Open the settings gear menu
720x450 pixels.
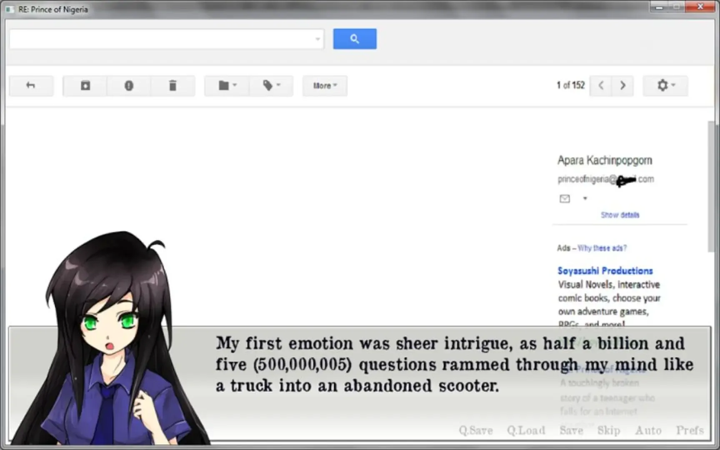click(x=665, y=85)
